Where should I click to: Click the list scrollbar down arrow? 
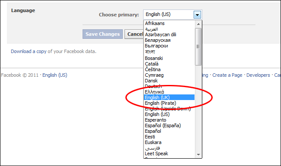coord(198,154)
